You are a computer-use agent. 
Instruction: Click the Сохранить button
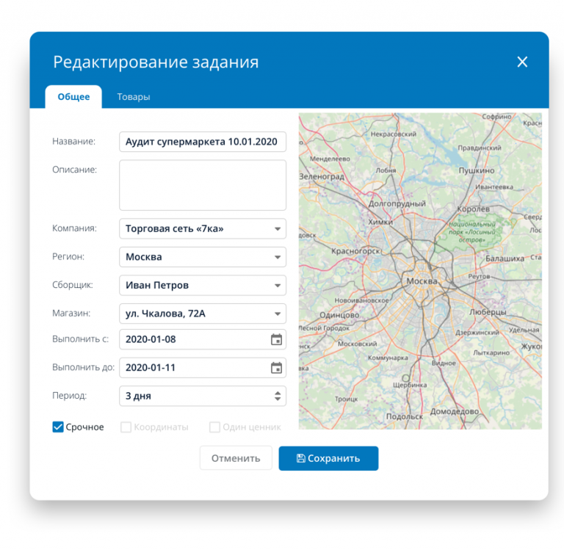pyautogui.click(x=328, y=458)
